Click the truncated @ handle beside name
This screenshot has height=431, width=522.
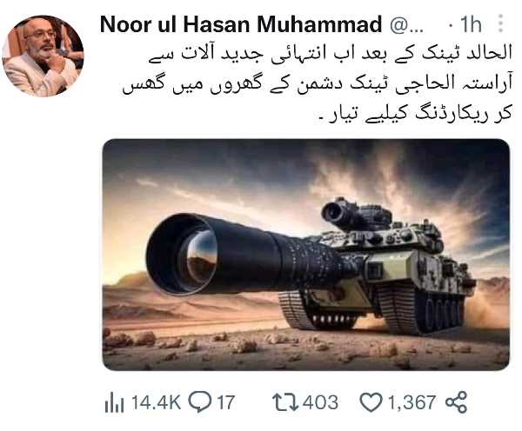click(406, 25)
